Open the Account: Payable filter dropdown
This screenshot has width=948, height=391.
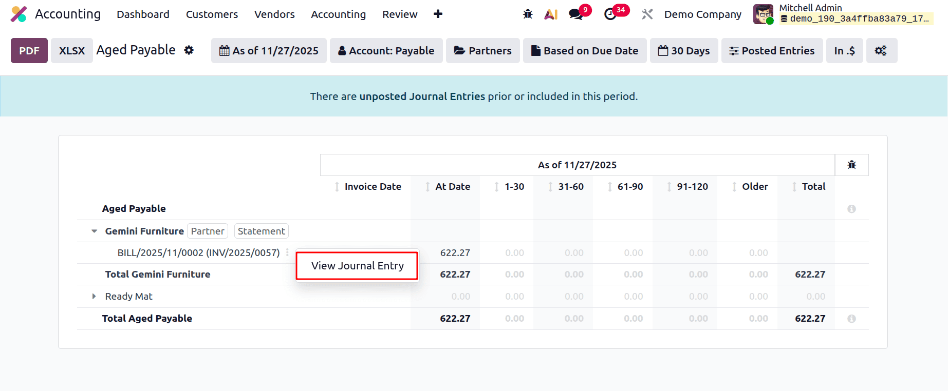386,50
